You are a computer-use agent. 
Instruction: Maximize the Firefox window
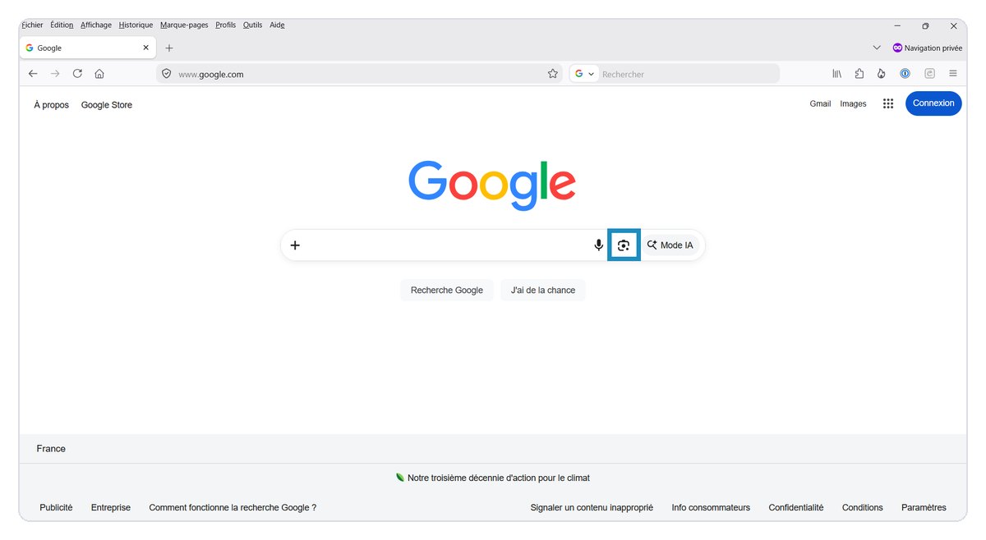925,25
